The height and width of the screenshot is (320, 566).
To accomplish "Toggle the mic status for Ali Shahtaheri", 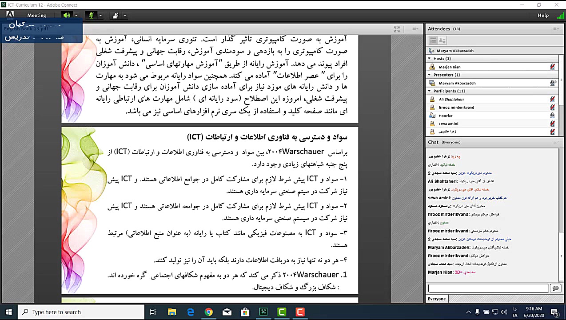I will (552, 100).
